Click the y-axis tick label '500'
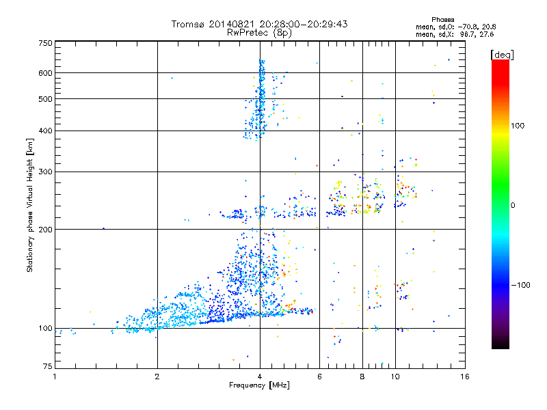This screenshot has height=410, width=547. pyautogui.click(x=46, y=99)
